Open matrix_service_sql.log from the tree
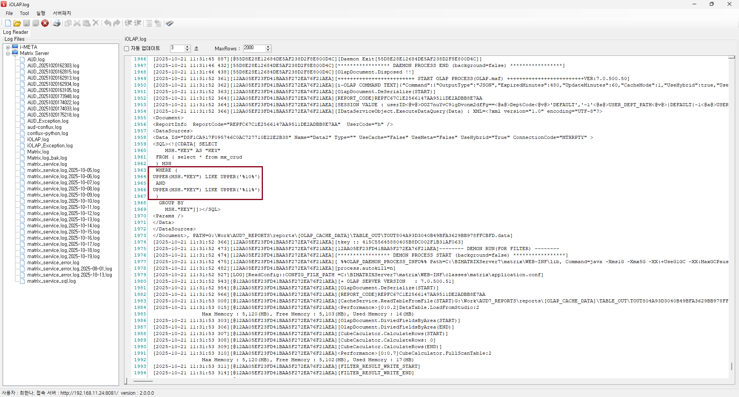739x397 pixels. coord(51,281)
